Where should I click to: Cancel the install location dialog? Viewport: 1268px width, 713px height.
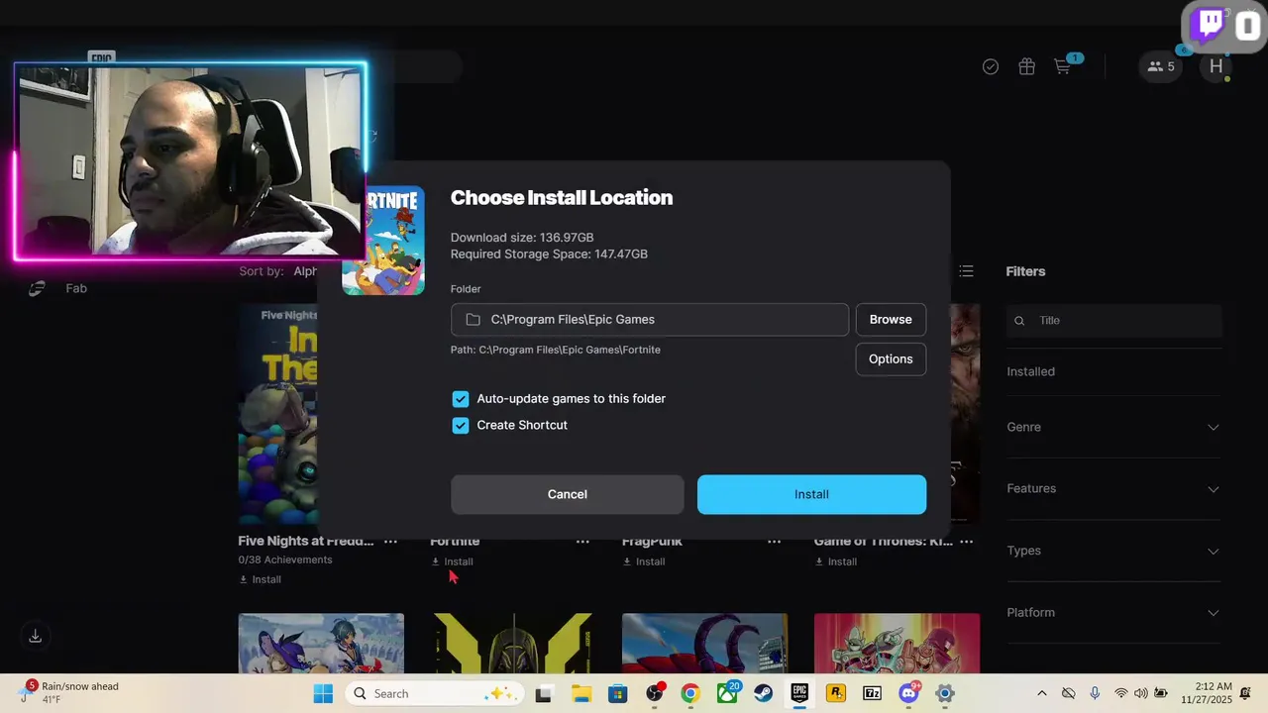(567, 494)
